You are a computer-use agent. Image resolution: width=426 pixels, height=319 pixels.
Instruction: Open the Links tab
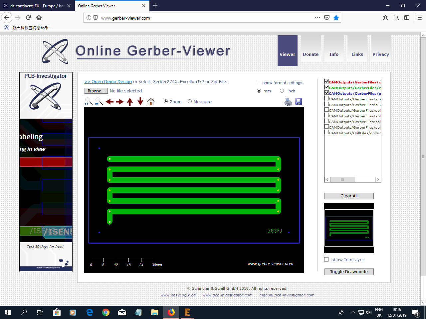point(357,49)
